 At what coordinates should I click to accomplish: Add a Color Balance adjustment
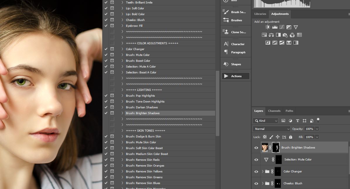271,35
